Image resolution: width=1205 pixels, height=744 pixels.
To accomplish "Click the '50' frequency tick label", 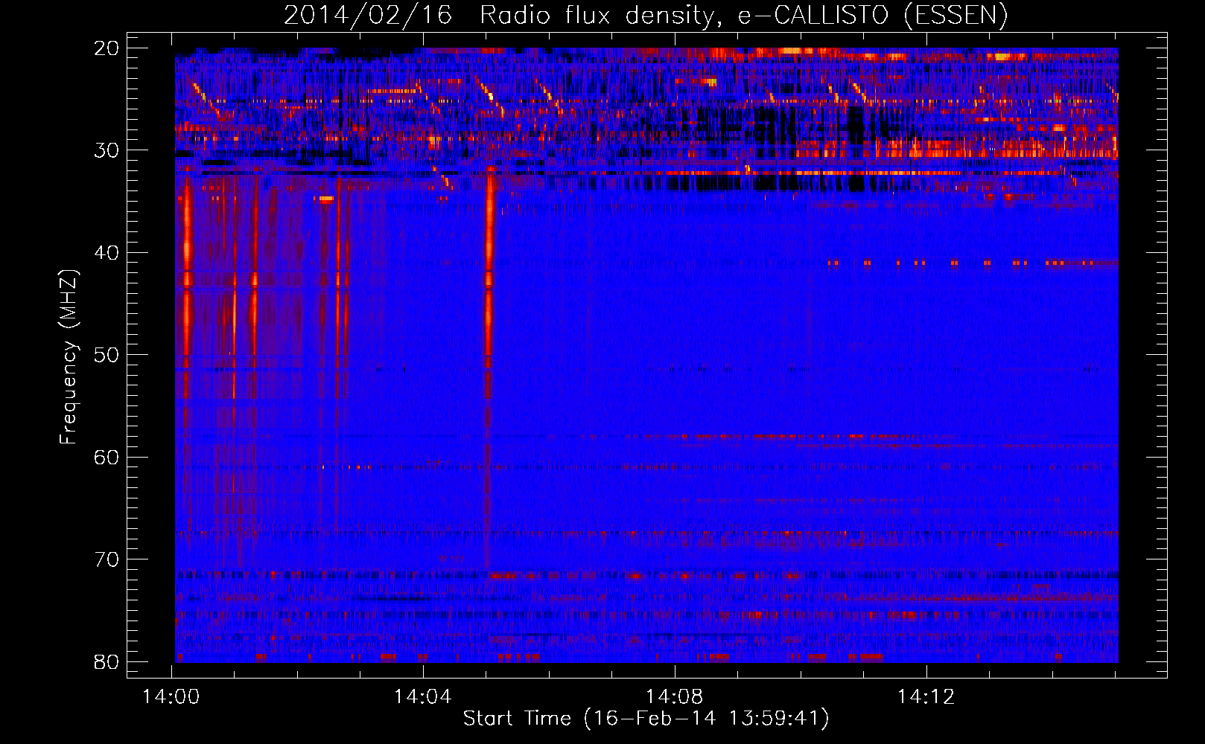I will [x=106, y=355].
